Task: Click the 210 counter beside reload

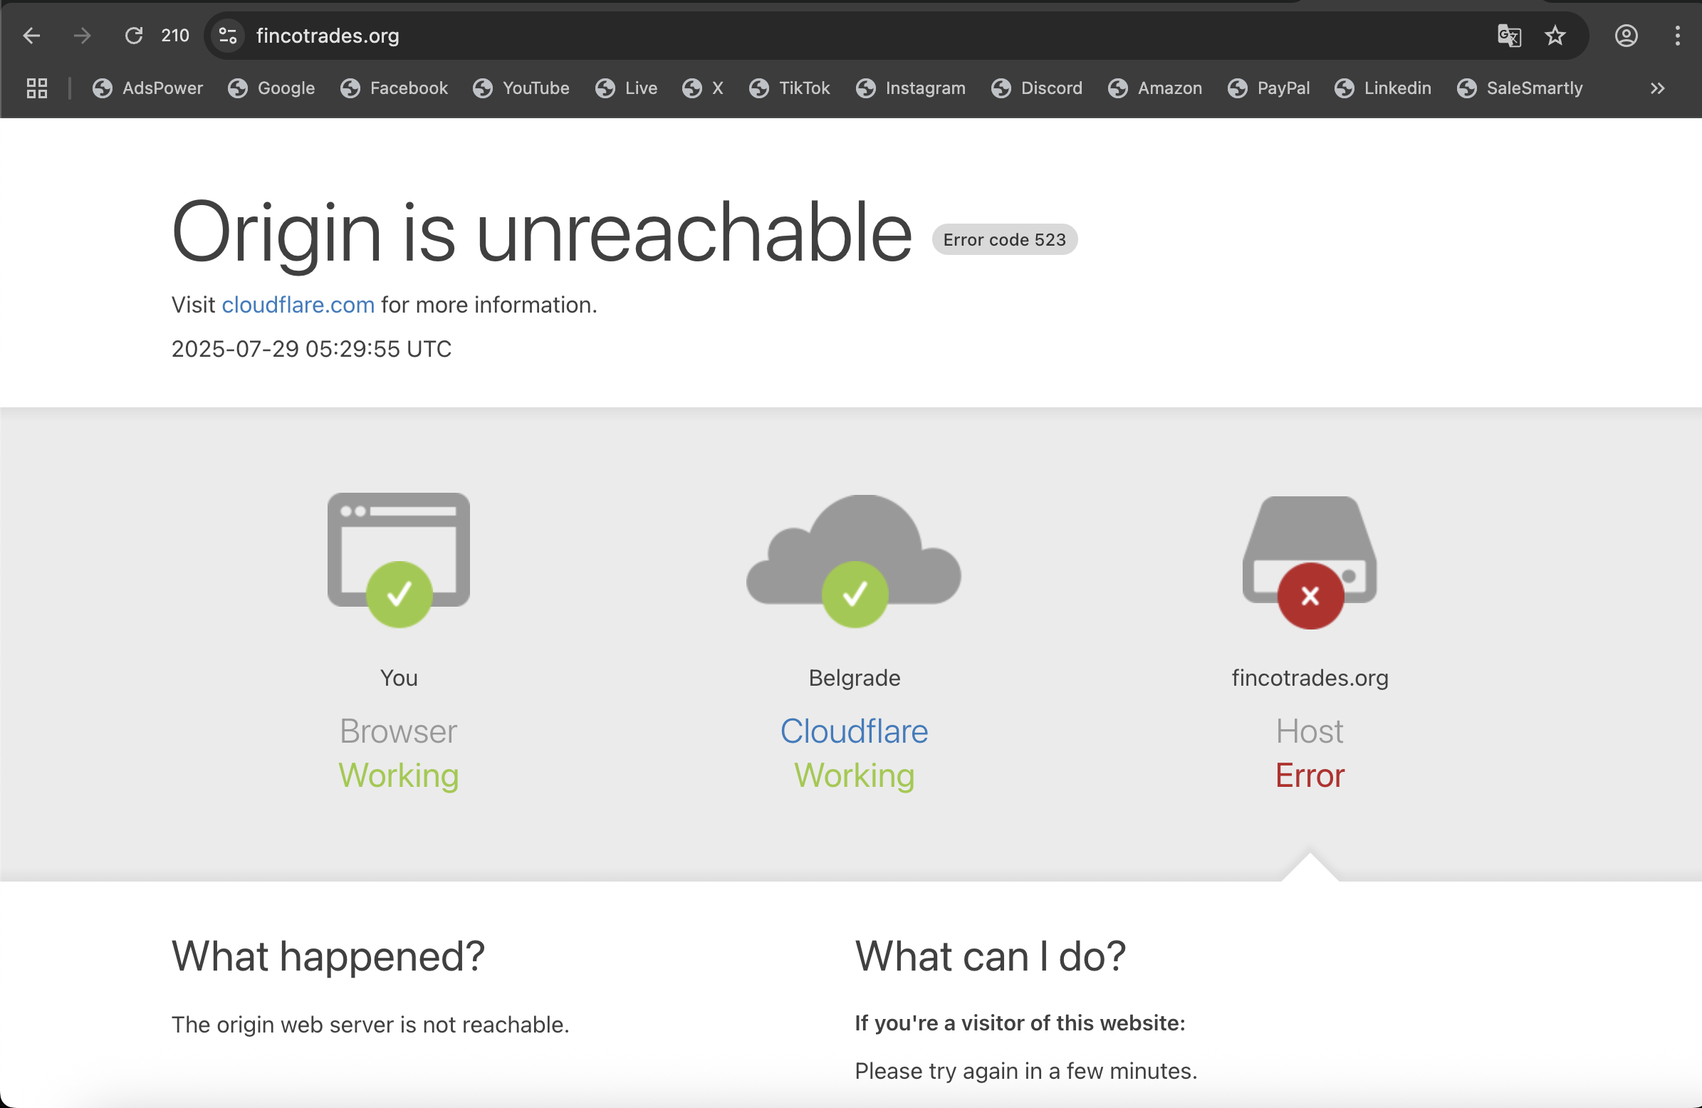Action: 175,35
